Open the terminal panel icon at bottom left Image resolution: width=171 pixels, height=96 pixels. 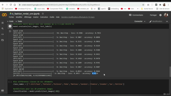(2, 91)
